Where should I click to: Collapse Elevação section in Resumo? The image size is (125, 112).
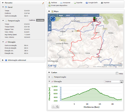[x=3, y=42]
